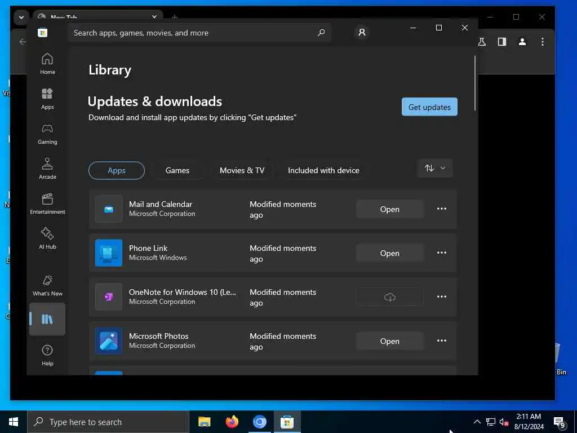Screen dimensions: 577x433
Task: Click the Chrome Labs flask icon
Action: click(482, 42)
